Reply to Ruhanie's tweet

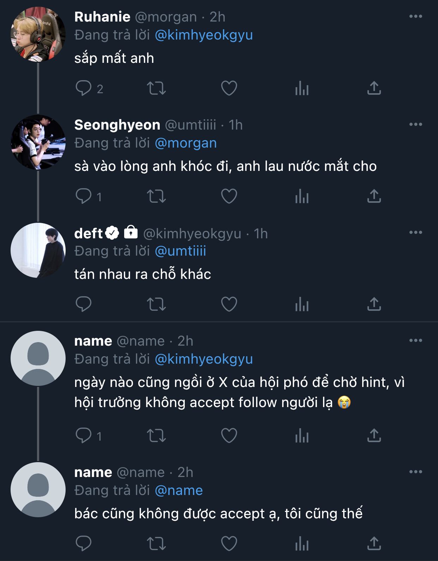(84, 88)
